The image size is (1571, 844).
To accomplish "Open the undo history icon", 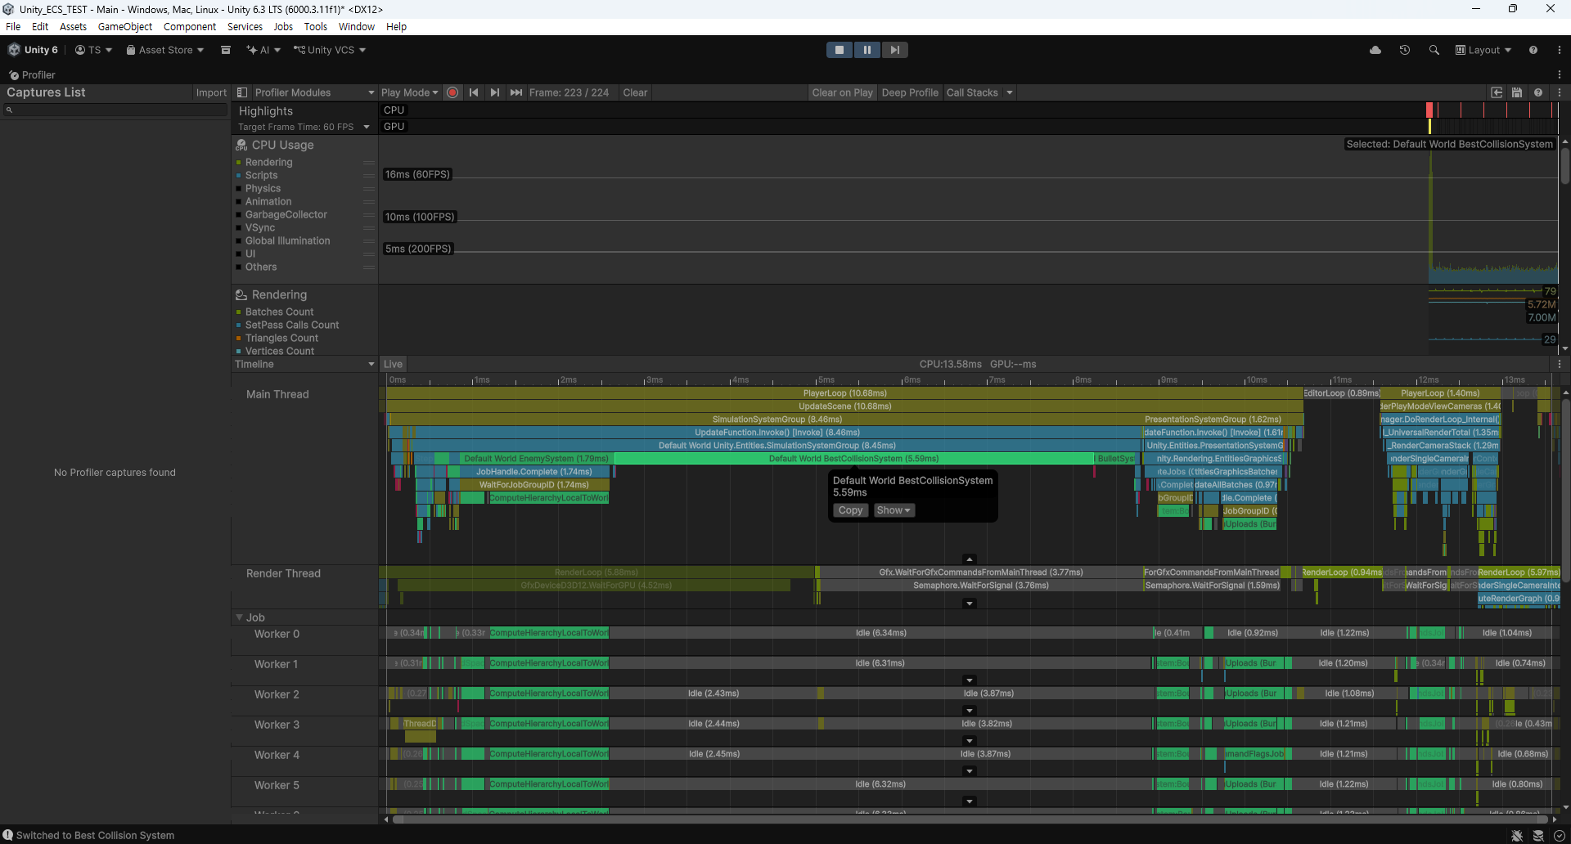I will click(x=1405, y=50).
